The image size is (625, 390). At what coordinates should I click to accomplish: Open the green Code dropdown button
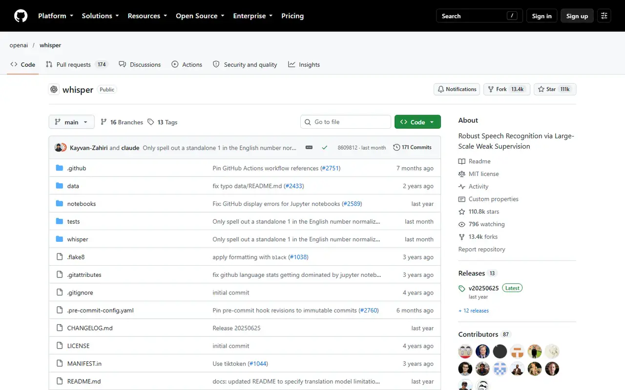[417, 122]
